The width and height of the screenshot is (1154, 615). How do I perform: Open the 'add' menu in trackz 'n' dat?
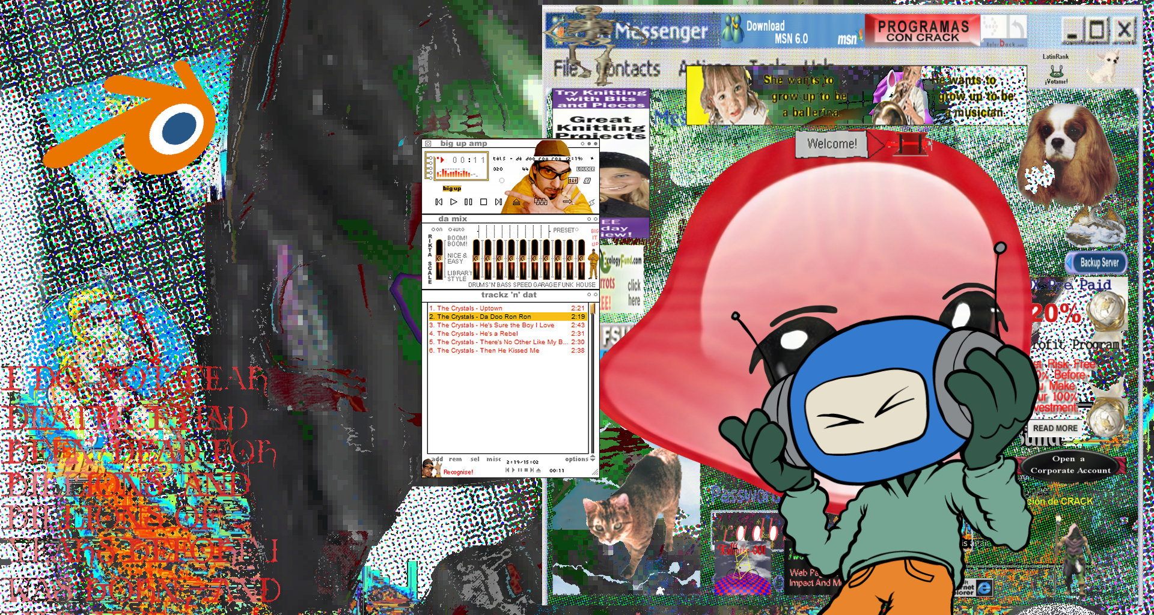[437, 459]
